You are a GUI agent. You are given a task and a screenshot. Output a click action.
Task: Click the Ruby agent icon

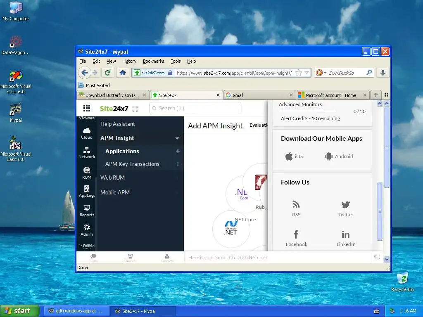[261, 182]
